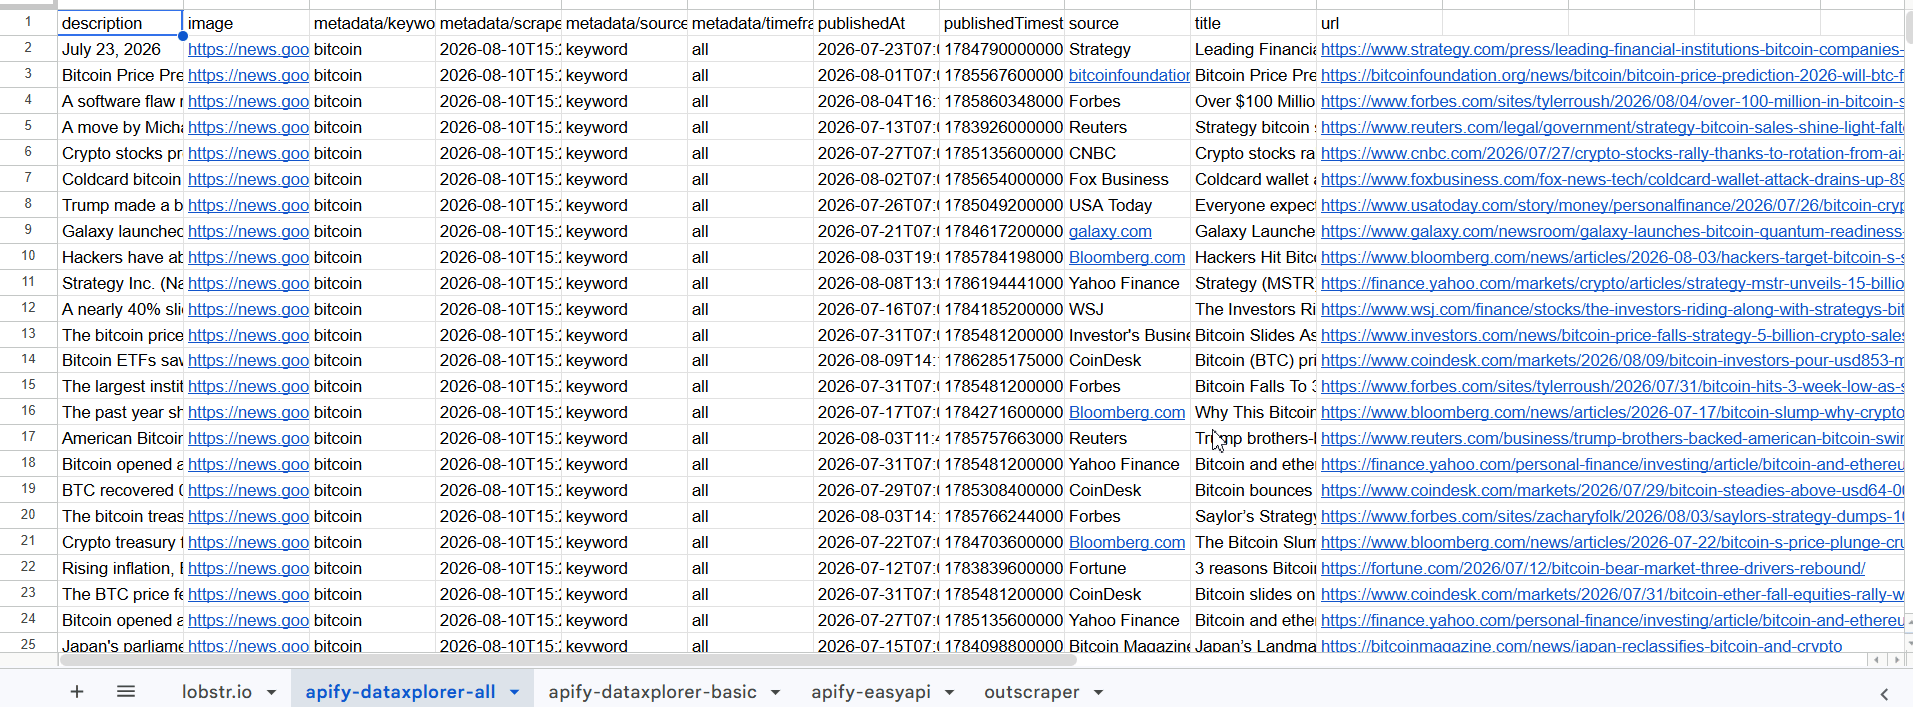Click the Bloomberg.com source link in row 16

tap(1127, 412)
